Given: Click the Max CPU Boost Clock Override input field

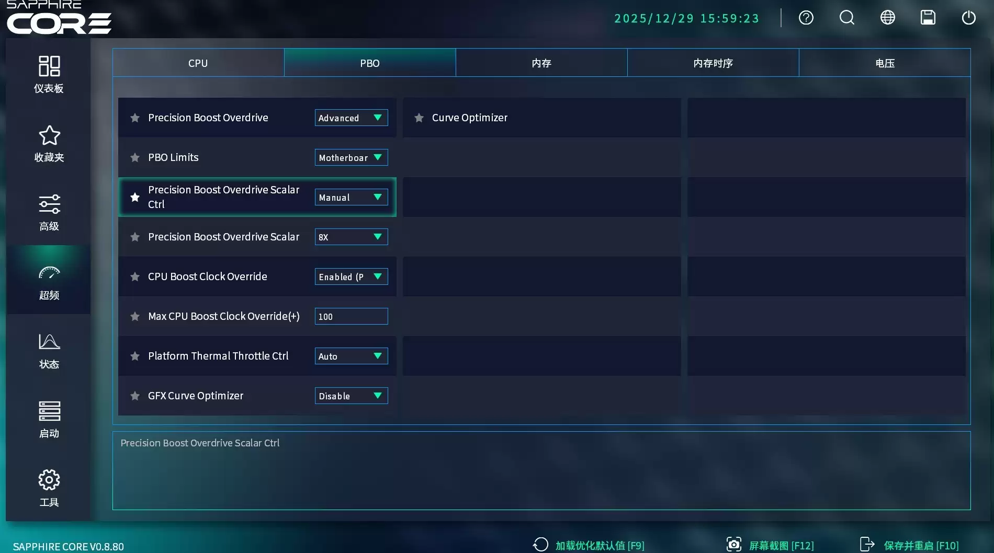Looking at the screenshot, I should (x=351, y=316).
